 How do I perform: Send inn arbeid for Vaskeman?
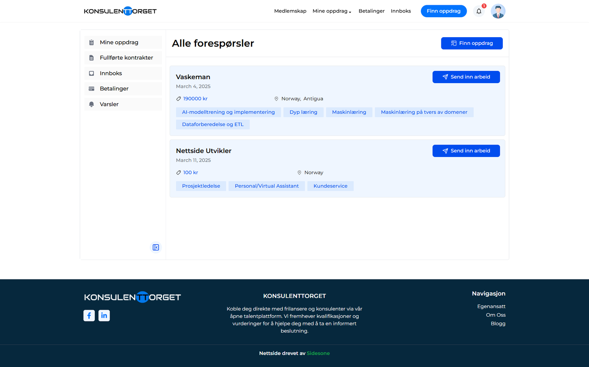coord(466,77)
